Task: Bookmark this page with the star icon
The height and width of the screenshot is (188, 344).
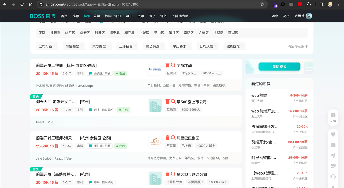Action: [262, 5]
